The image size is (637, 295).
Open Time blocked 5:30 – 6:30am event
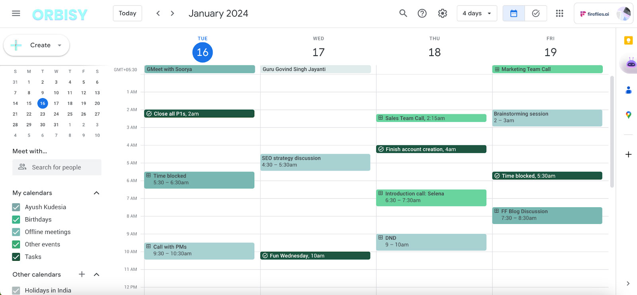(199, 180)
